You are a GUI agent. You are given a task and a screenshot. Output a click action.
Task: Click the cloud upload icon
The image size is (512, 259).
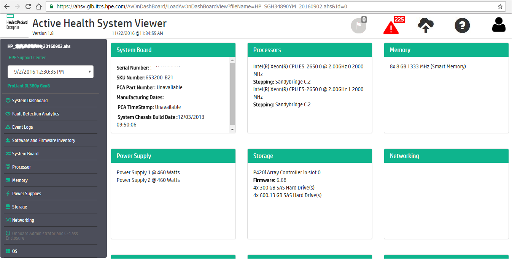point(426,25)
